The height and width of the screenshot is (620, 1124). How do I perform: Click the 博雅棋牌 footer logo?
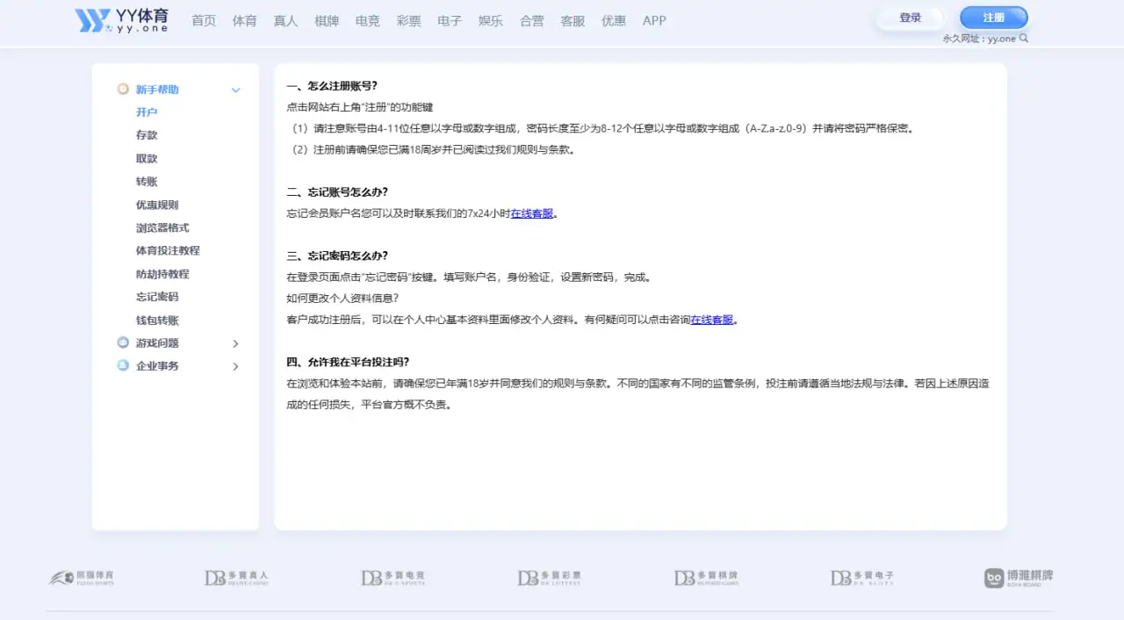pyautogui.click(x=1016, y=577)
